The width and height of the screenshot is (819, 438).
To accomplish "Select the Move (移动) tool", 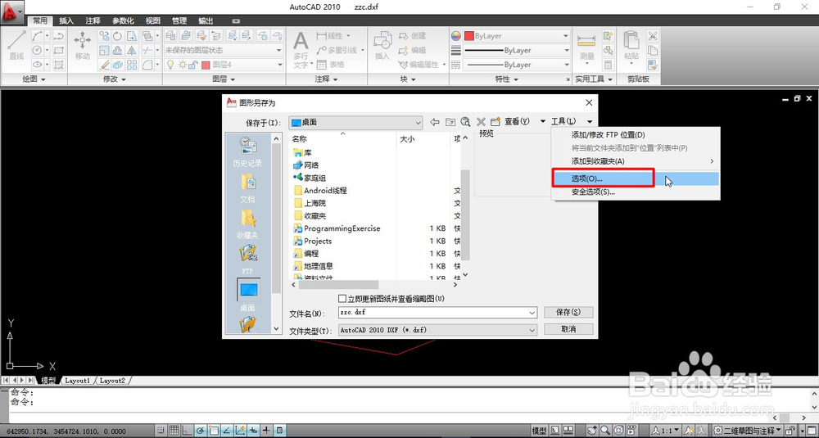I will pos(83,45).
